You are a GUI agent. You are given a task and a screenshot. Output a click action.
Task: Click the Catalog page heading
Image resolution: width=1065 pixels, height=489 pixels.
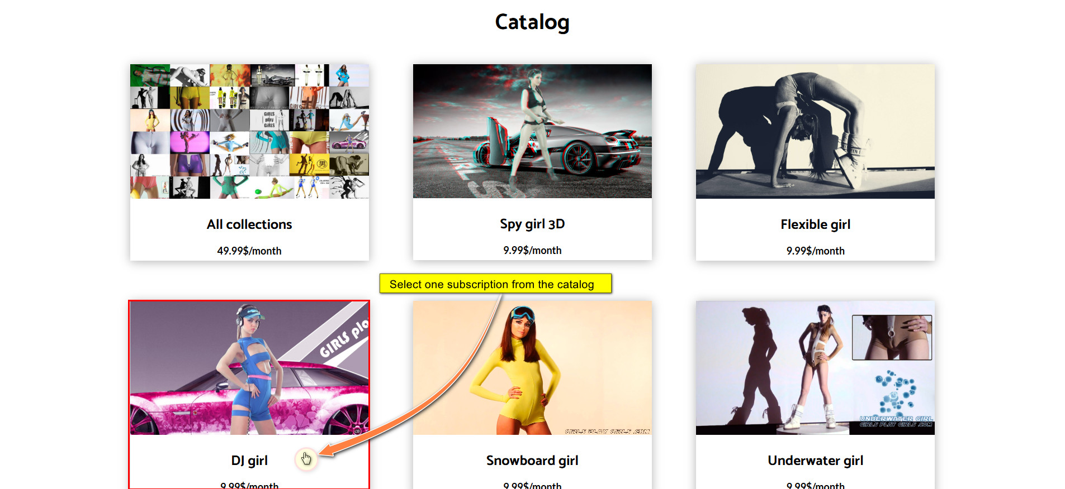tap(532, 22)
